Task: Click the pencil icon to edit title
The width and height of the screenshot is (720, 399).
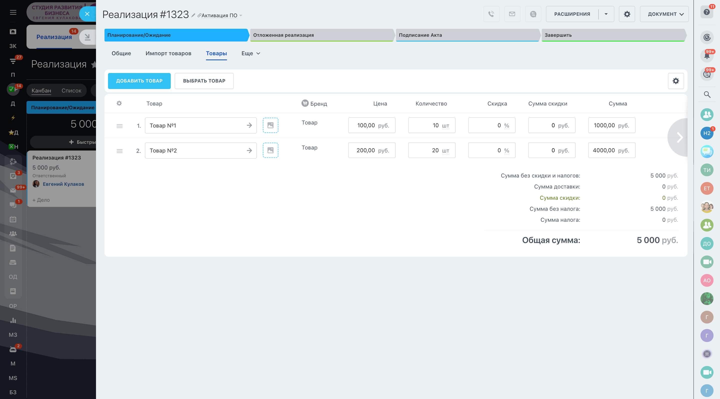Action: point(193,15)
